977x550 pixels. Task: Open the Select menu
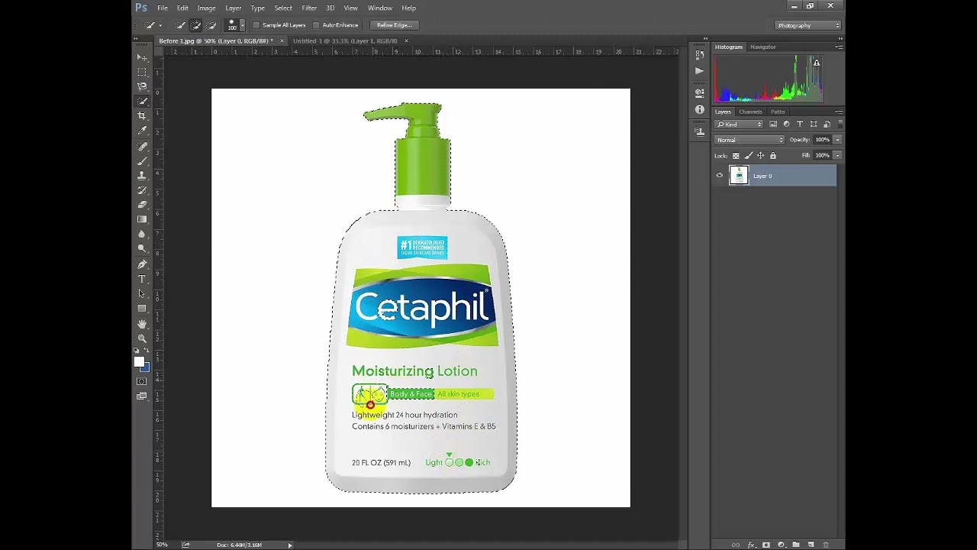tap(283, 8)
